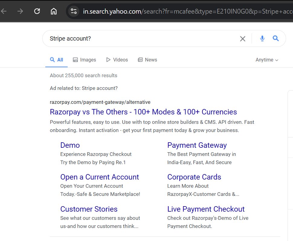This screenshot has width=293, height=241.
Task: Click 'Check out Razorpay's-Demo of Live' text
Action: pyautogui.click(x=208, y=218)
